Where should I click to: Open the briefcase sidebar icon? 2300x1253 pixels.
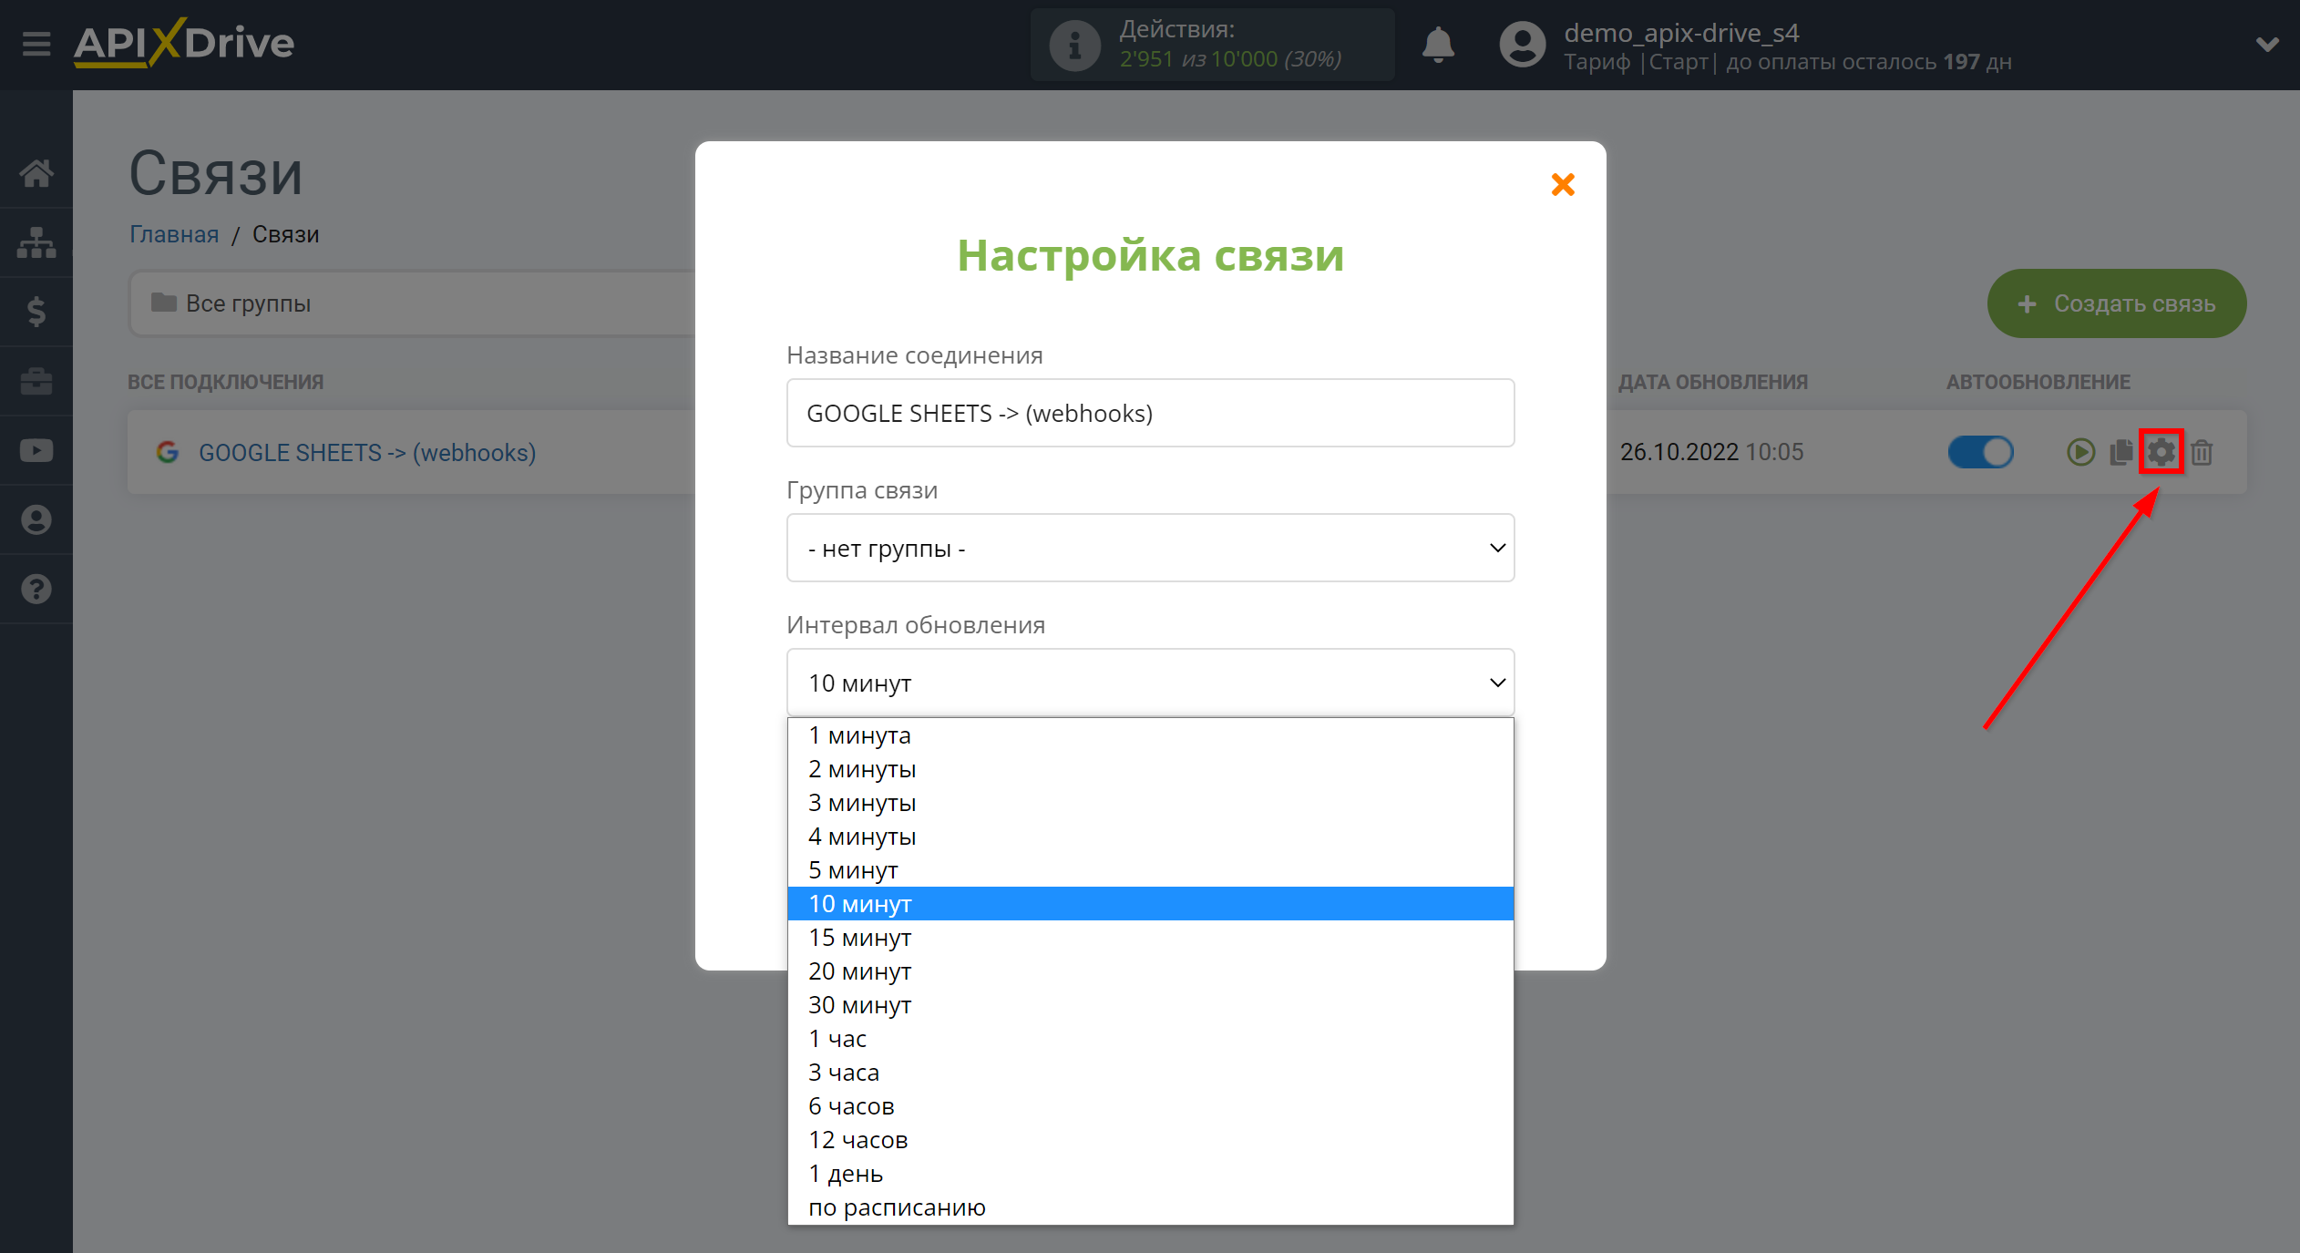pyautogui.click(x=36, y=381)
